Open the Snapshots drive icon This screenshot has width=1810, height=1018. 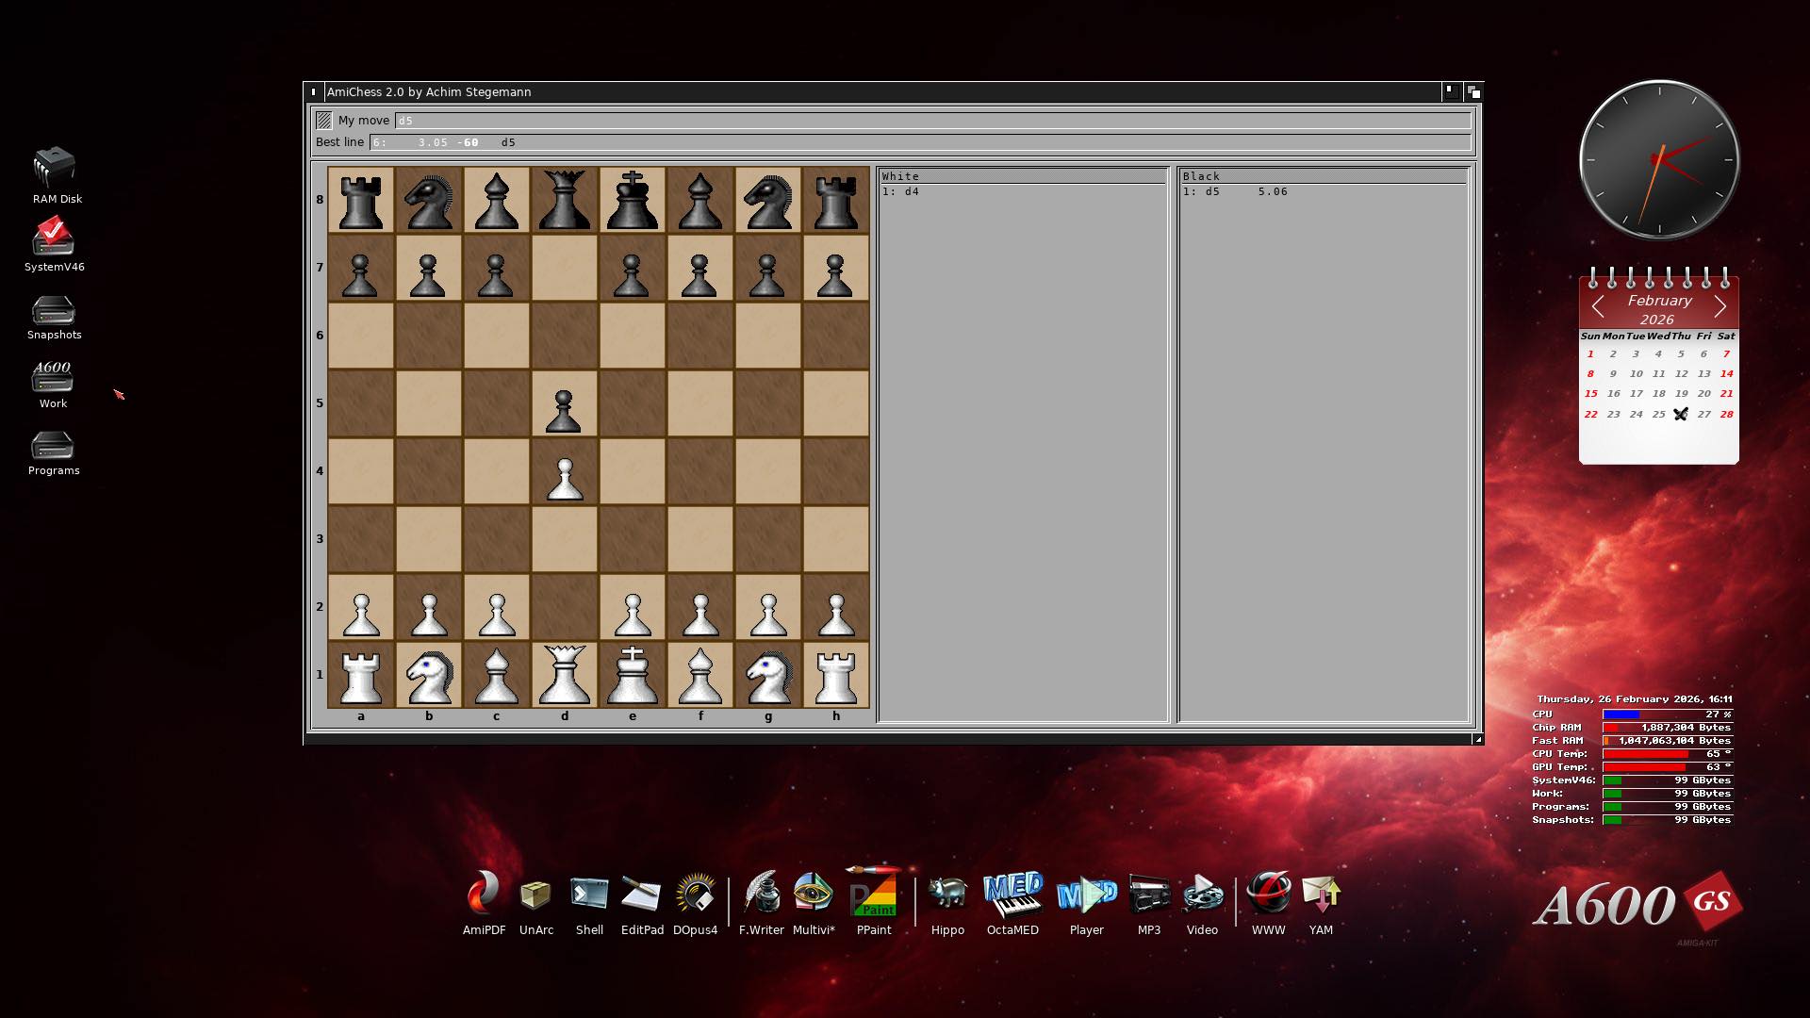point(53,311)
